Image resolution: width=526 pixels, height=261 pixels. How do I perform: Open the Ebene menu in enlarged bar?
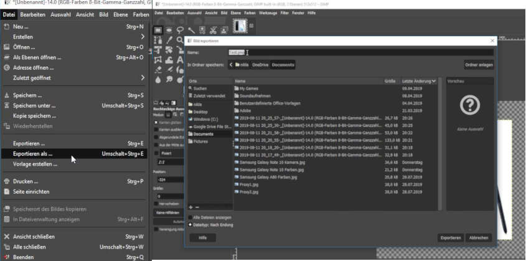click(x=120, y=15)
